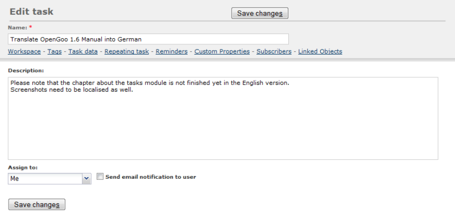Screen dimensions: 455x218
Task: Open the Workspace section link
Action: click(x=24, y=51)
